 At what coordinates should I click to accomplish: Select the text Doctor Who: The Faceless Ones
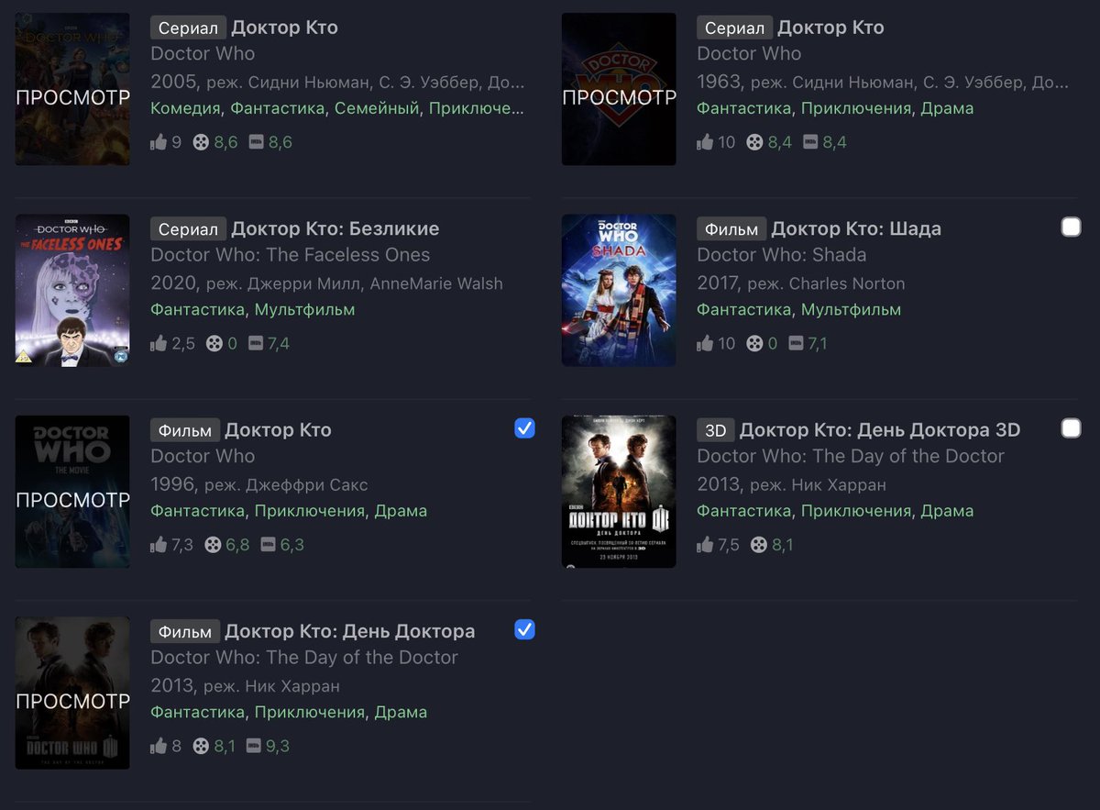click(290, 255)
